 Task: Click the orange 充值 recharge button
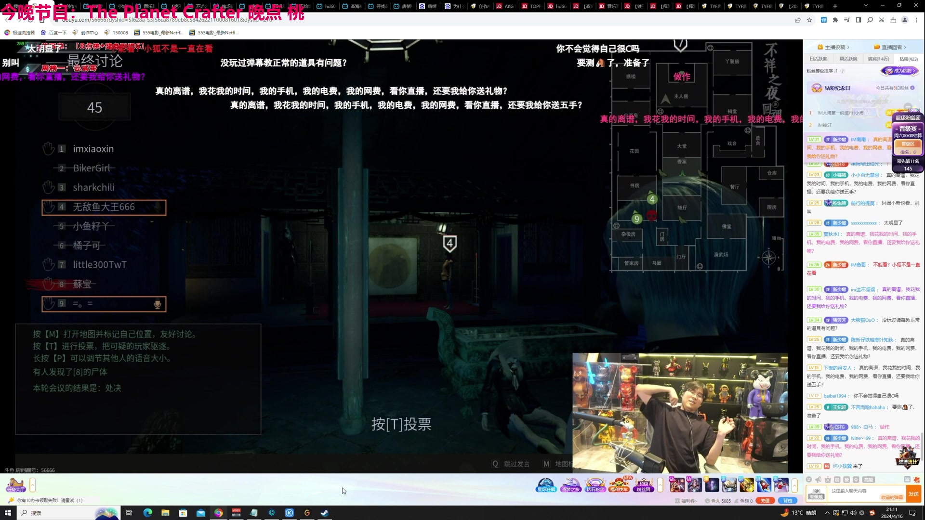point(765,501)
